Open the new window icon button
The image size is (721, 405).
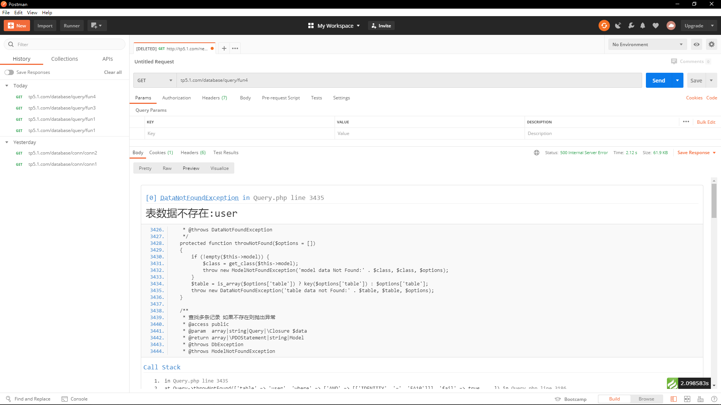pyautogui.click(x=97, y=25)
